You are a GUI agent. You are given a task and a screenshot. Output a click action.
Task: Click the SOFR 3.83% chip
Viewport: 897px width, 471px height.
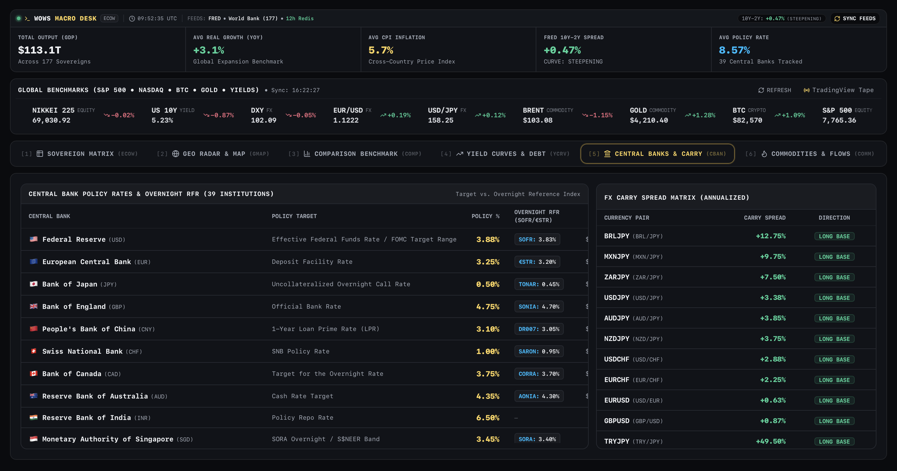tap(537, 239)
